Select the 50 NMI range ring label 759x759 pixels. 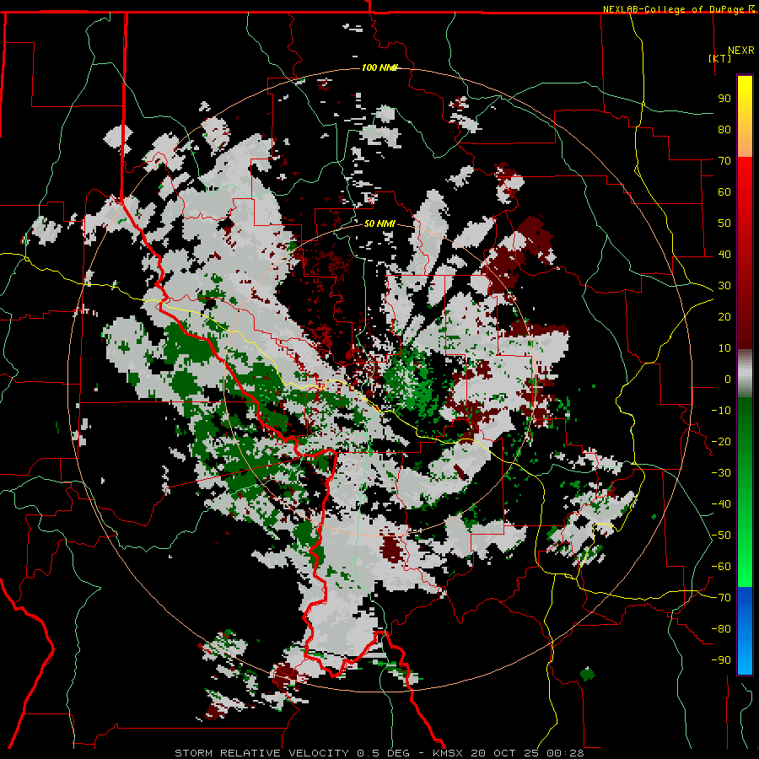click(x=379, y=223)
